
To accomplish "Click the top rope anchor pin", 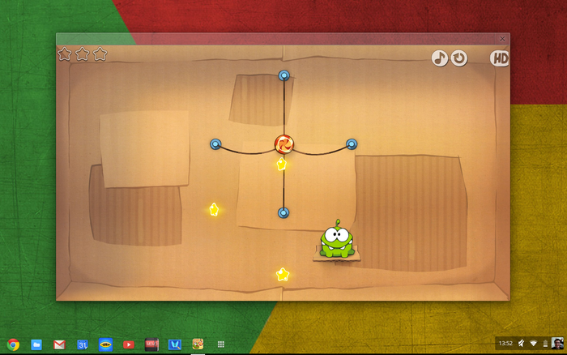I will 283,75.
